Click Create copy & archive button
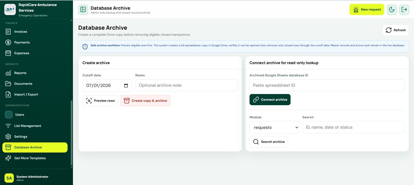Screen dimensions: 414x185 click(145, 101)
